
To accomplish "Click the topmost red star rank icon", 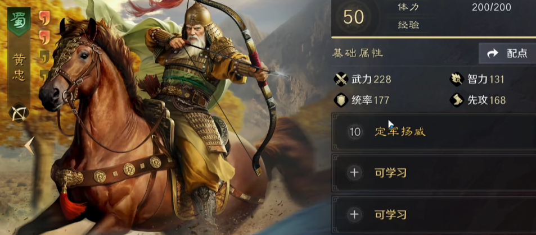I will pos(44,18).
